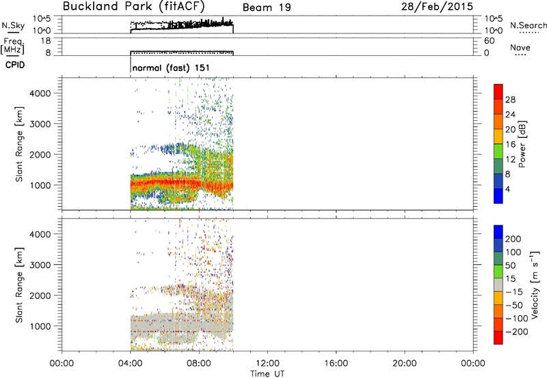Screen dimensions: 547x378
Task: Click the 'Velocity [m s-1]' colorbar label
Action: point(535,285)
